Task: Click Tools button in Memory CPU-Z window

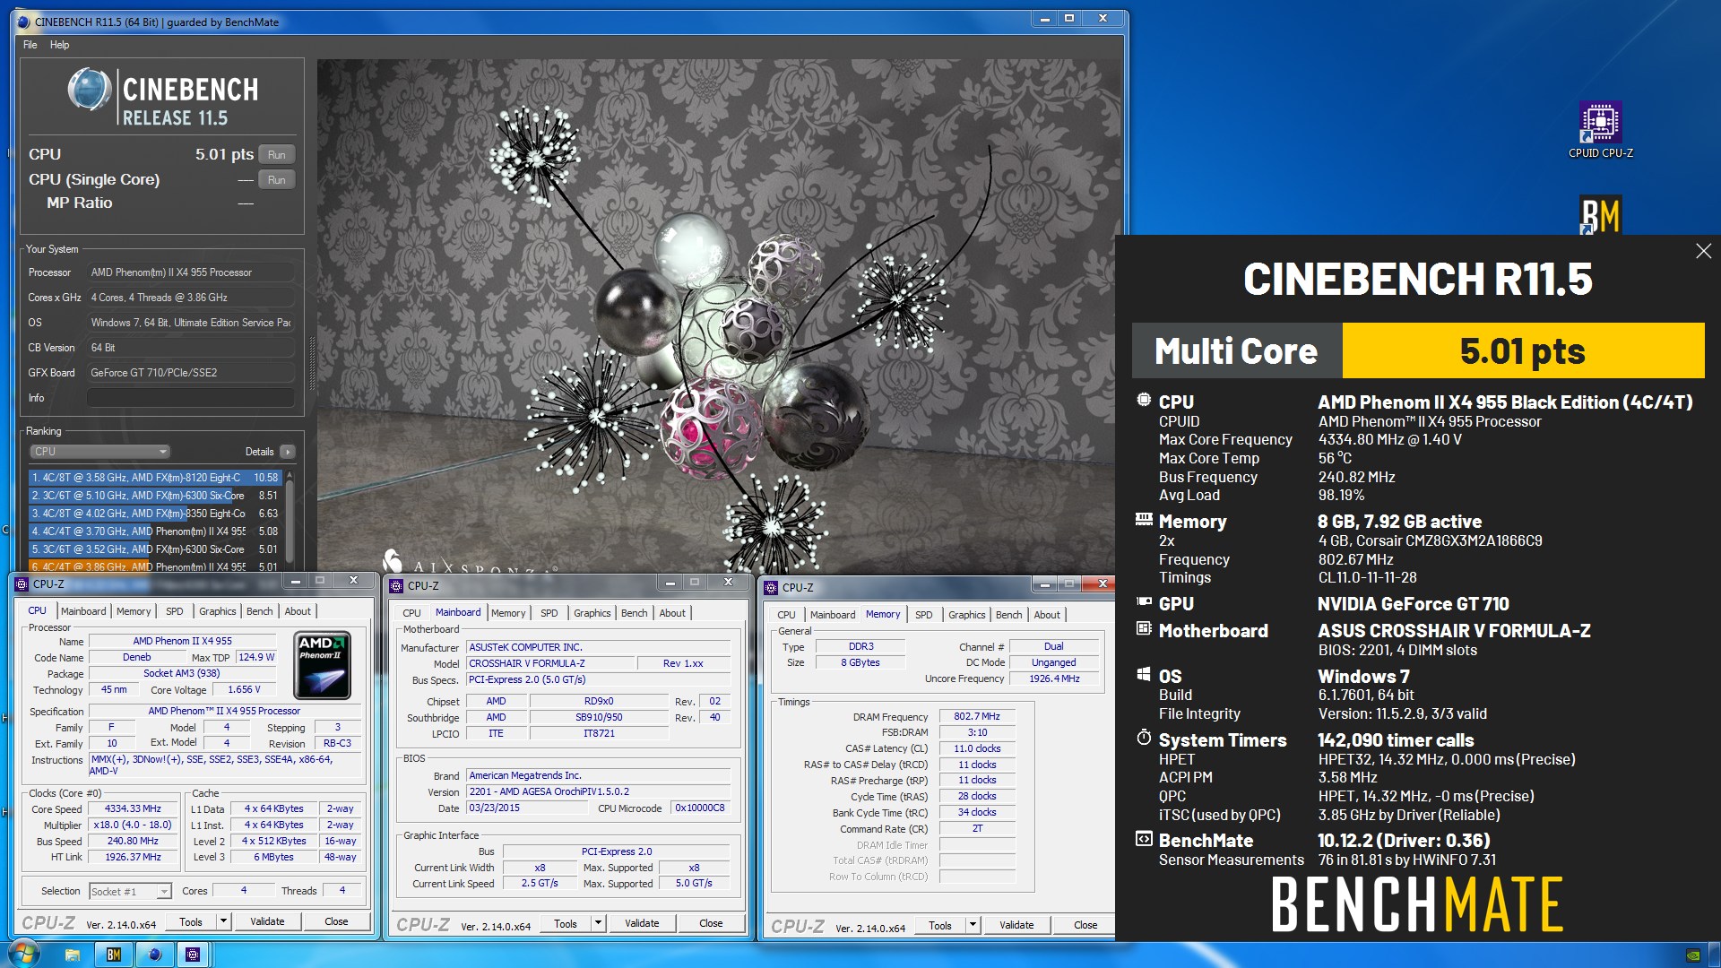Action: (x=940, y=925)
